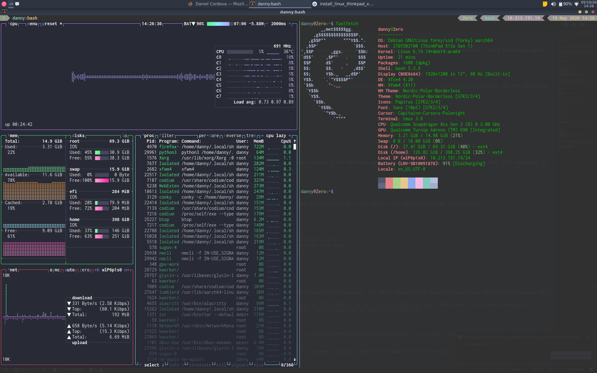Click the net box title label
This screenshot has width=597, height=373.
(x=13, y=270)
